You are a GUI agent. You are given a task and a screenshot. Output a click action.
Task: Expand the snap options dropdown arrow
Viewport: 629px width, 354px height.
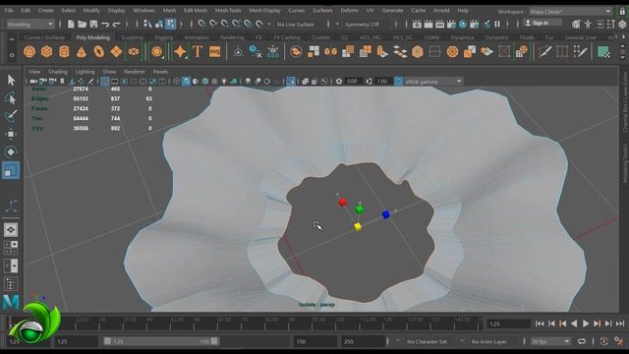pyautogui.click(x=269, y=25)
